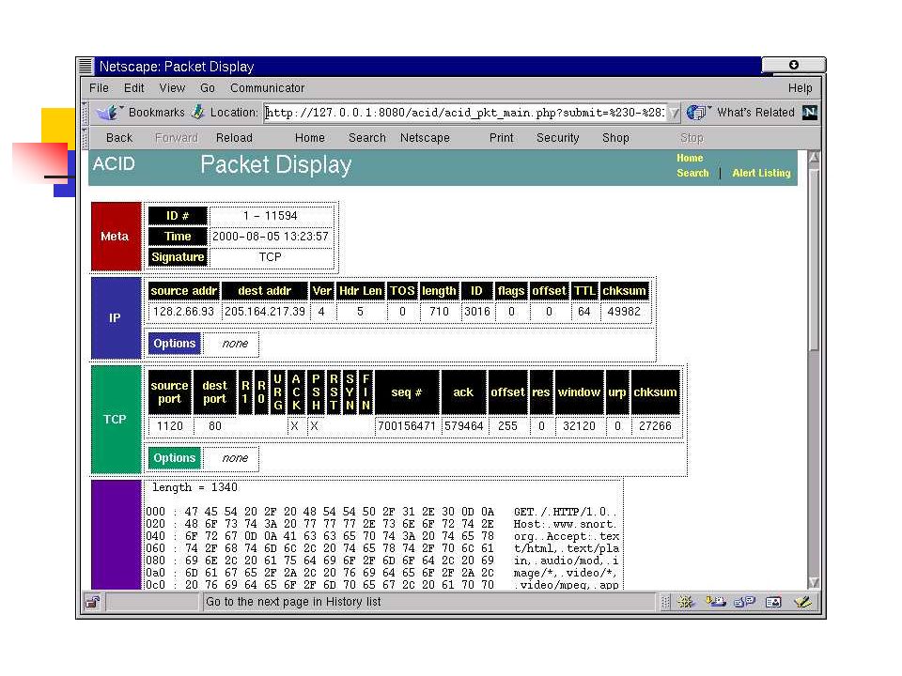
Task: Open Newsgroups icon in status bar
Action: coord(744,602)
